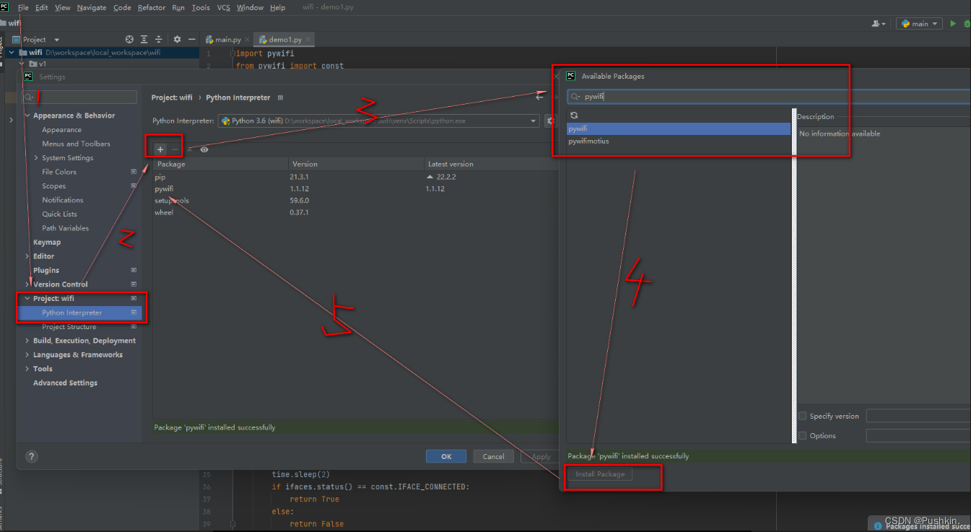Screen dimensions: 971x532
Task: Click the packages list splitter handle
Action: pyautogui.click(x=794, y=275)
